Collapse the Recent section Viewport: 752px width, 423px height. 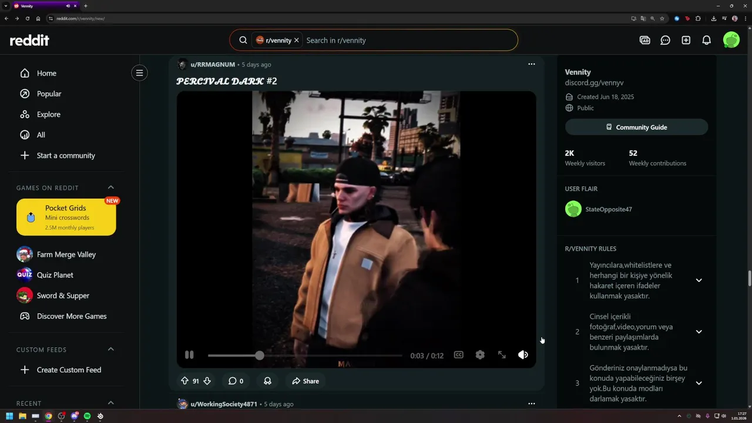[111, 403]
